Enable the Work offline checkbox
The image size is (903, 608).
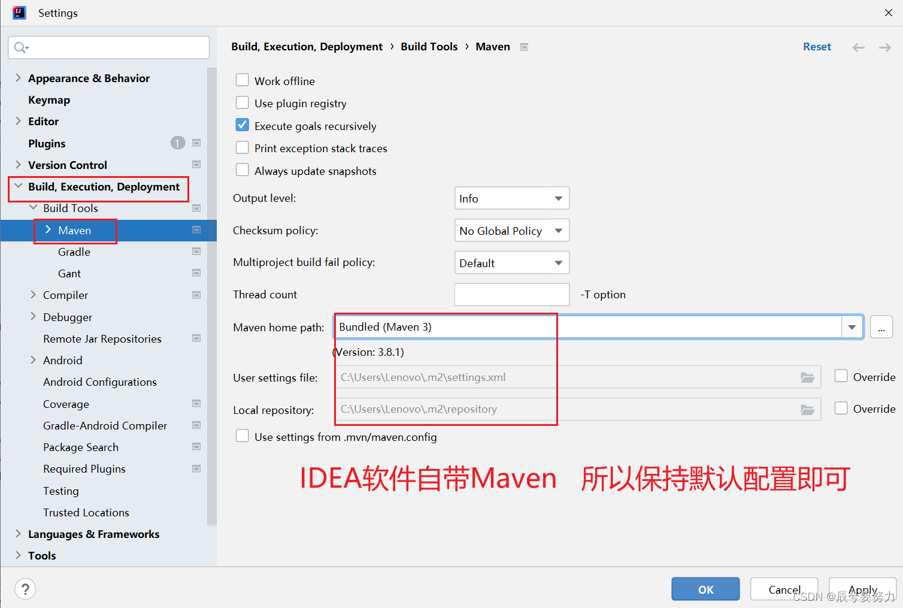point(243,80)
